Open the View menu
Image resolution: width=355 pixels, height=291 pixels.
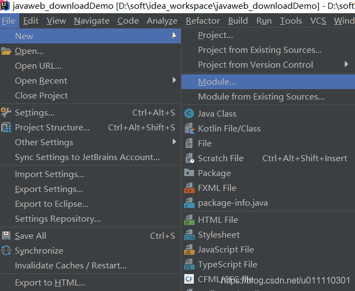point(56,21)
